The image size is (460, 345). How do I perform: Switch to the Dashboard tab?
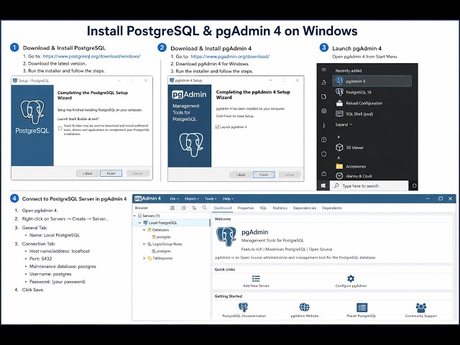[x=223, y=208]
